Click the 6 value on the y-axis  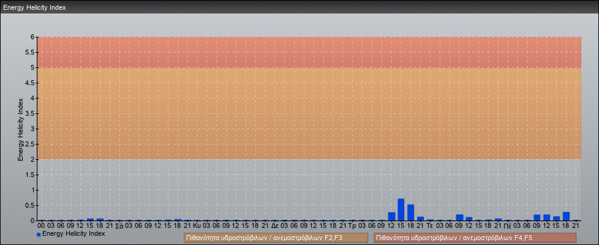coord(33,37)
